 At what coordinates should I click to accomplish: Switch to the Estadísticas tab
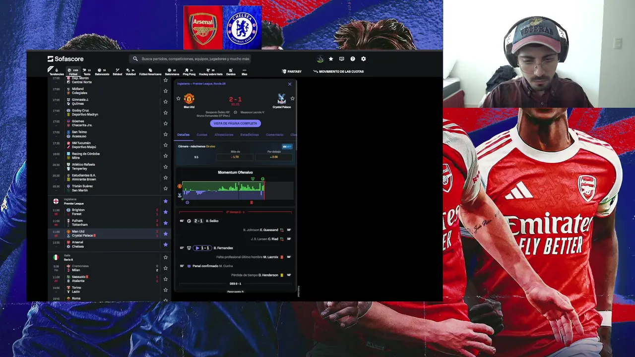(250, 135)
